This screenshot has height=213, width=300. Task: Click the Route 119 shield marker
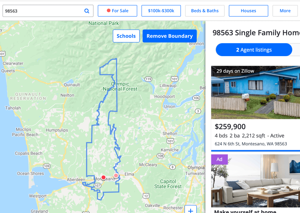tap(148, 79)
